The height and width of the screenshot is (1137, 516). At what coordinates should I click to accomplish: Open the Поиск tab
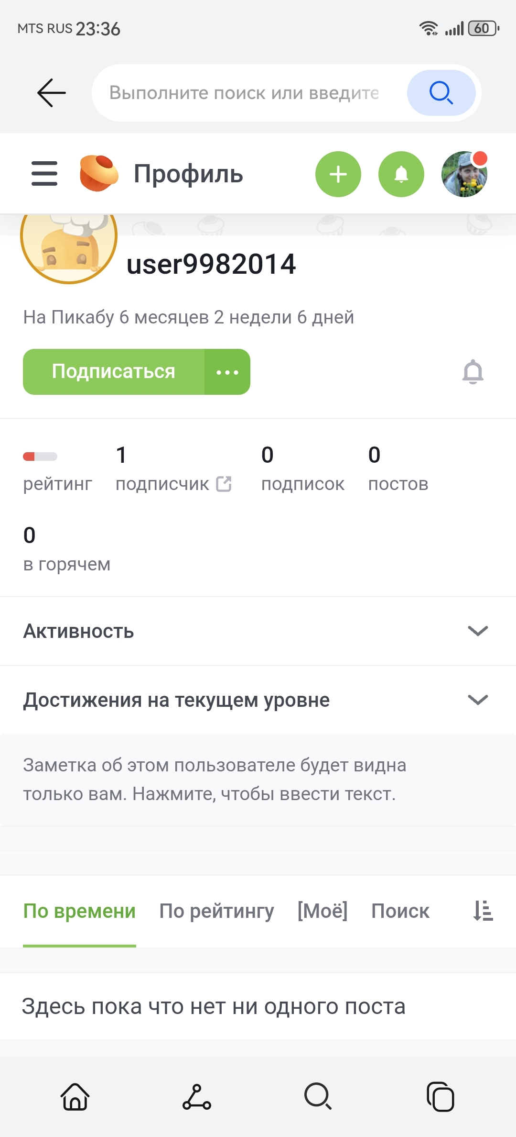coord(400,911)
